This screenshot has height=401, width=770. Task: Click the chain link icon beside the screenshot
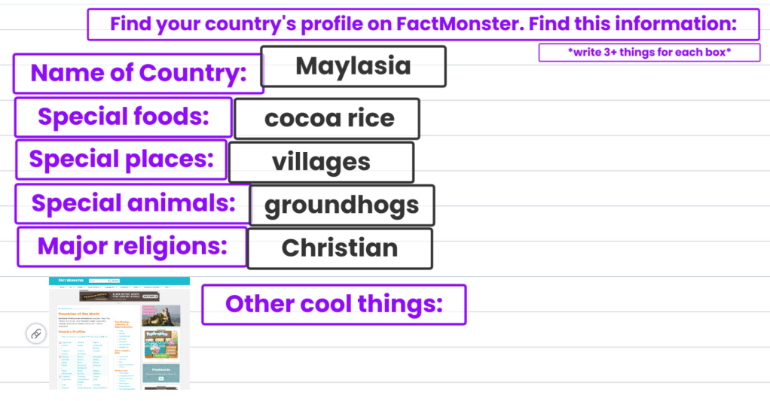click(x=36, y=333)
